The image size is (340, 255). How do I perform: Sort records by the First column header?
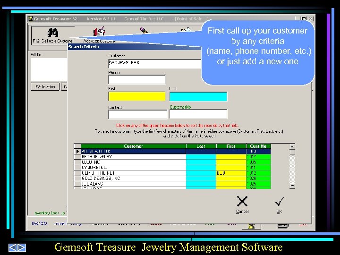(231, 146)
